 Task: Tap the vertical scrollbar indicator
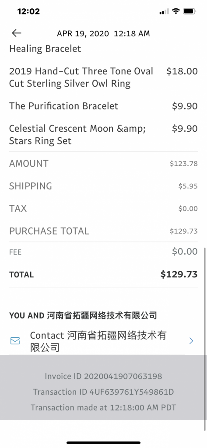(x=204, y=339)
